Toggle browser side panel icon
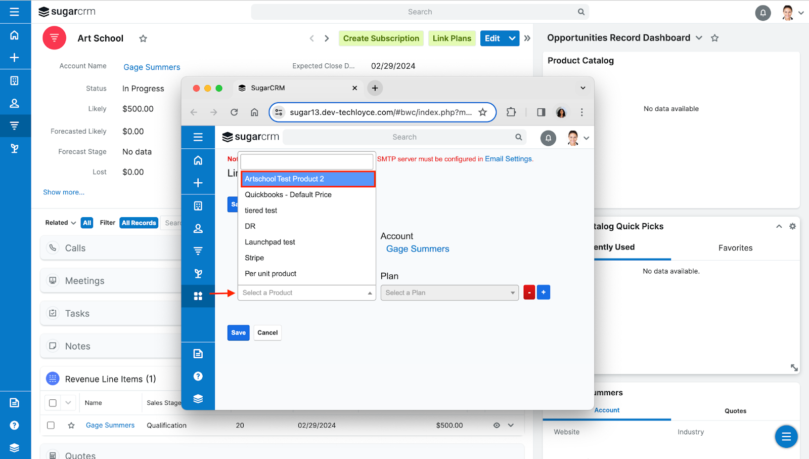Screen dimensions: 809x459 coord(541,112)
